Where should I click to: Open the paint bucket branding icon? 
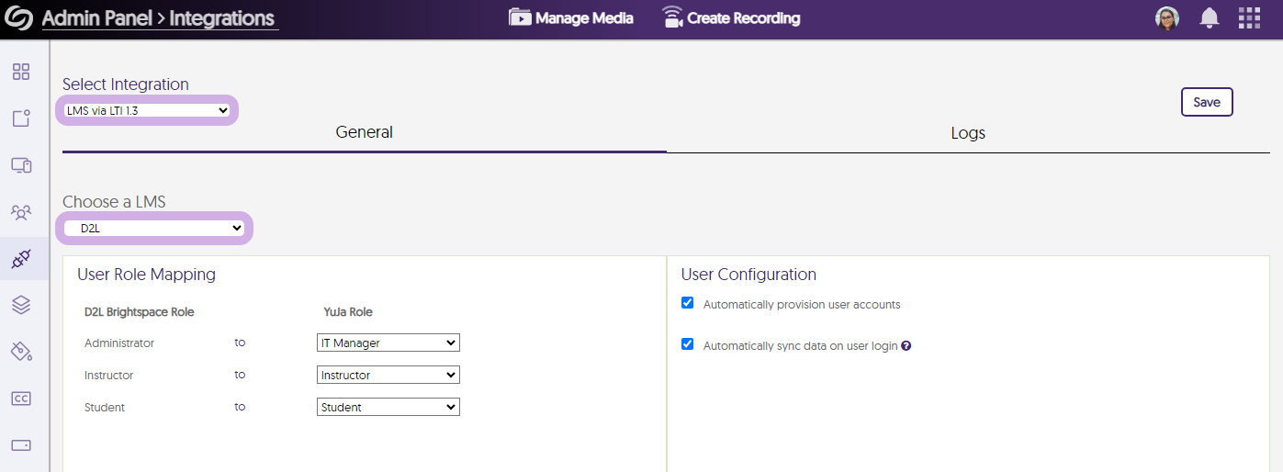pos(21,352)
